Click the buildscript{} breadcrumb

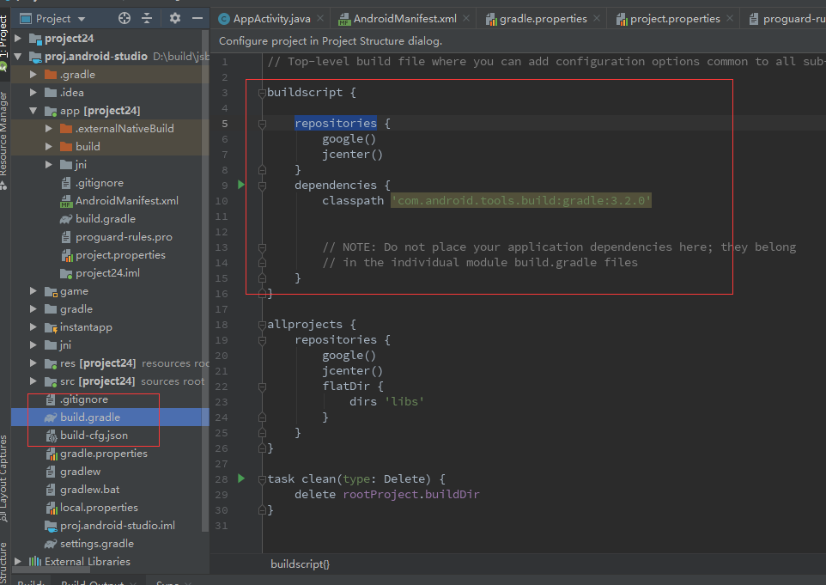click(x=300, y=564)
